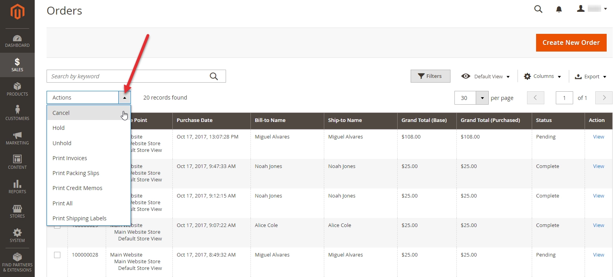The height and width of the screenshot is (277, 613).
Task: Sort by Ship-to Name column header
Action: [x=361, y=120]
